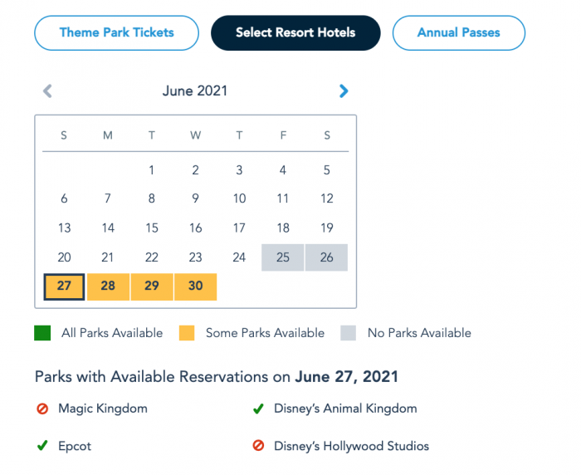Click yellow Some Parks Available swatch

tap(188, 333)
